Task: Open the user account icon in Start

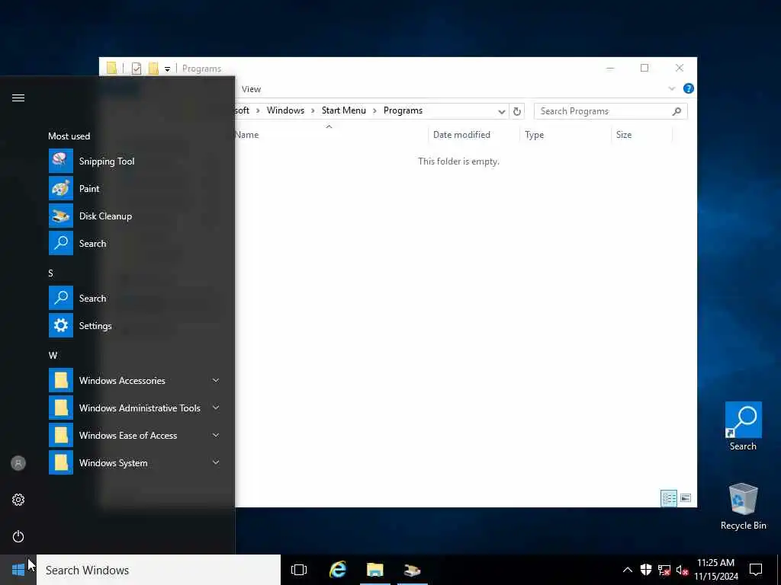Action: [18, 463]
